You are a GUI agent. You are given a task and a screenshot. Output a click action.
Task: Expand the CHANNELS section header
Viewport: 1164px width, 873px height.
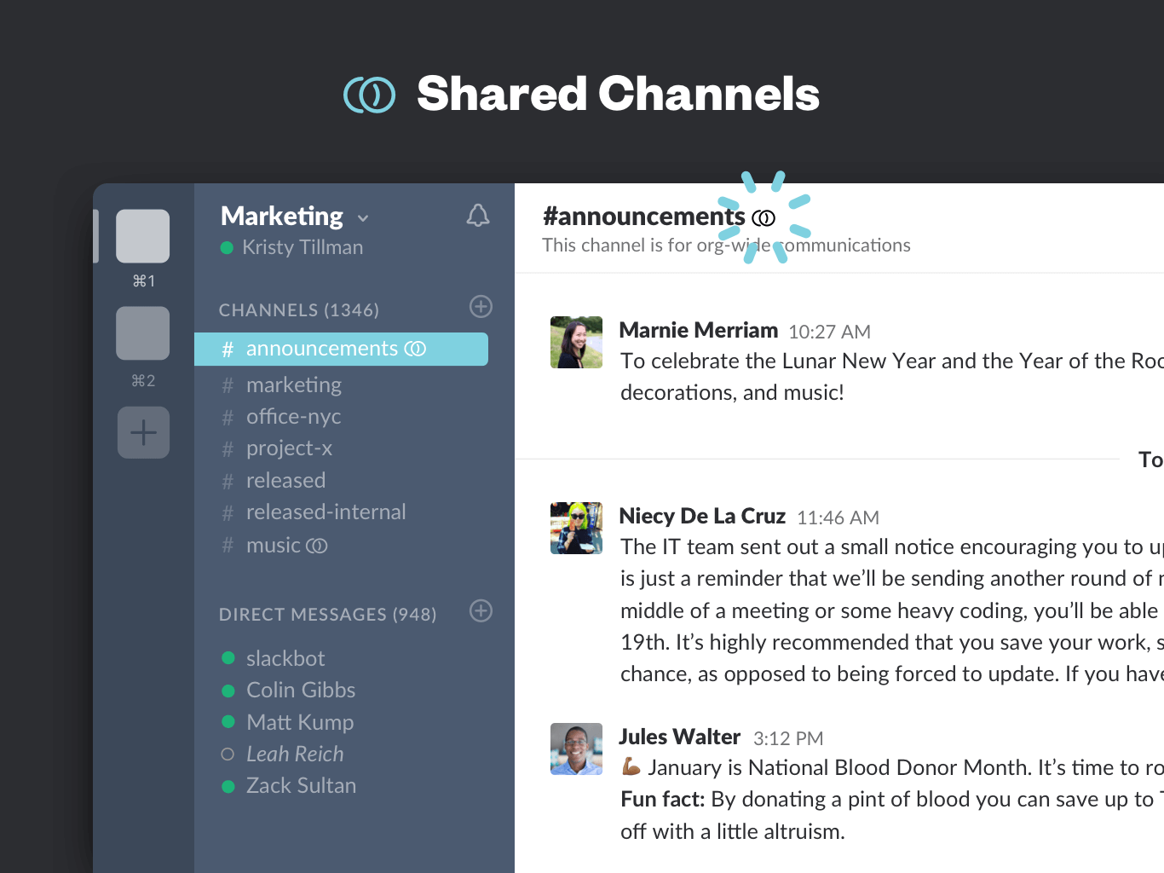(298, 309)
